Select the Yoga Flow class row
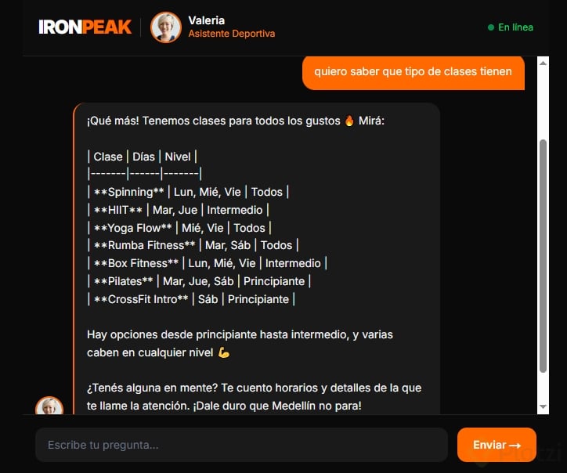This screenshot has height=473, width=567. pos(179,228)
